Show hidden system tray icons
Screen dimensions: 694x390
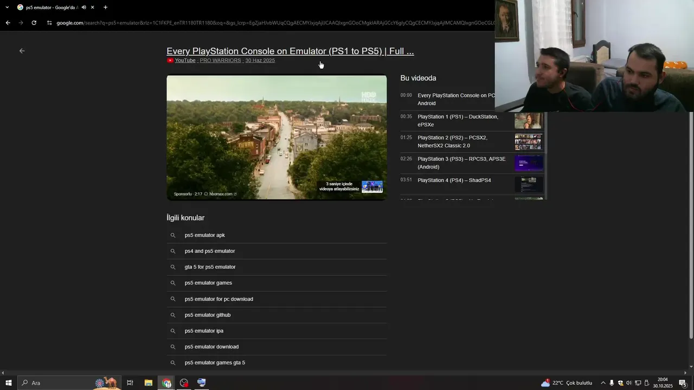point(603,383)
